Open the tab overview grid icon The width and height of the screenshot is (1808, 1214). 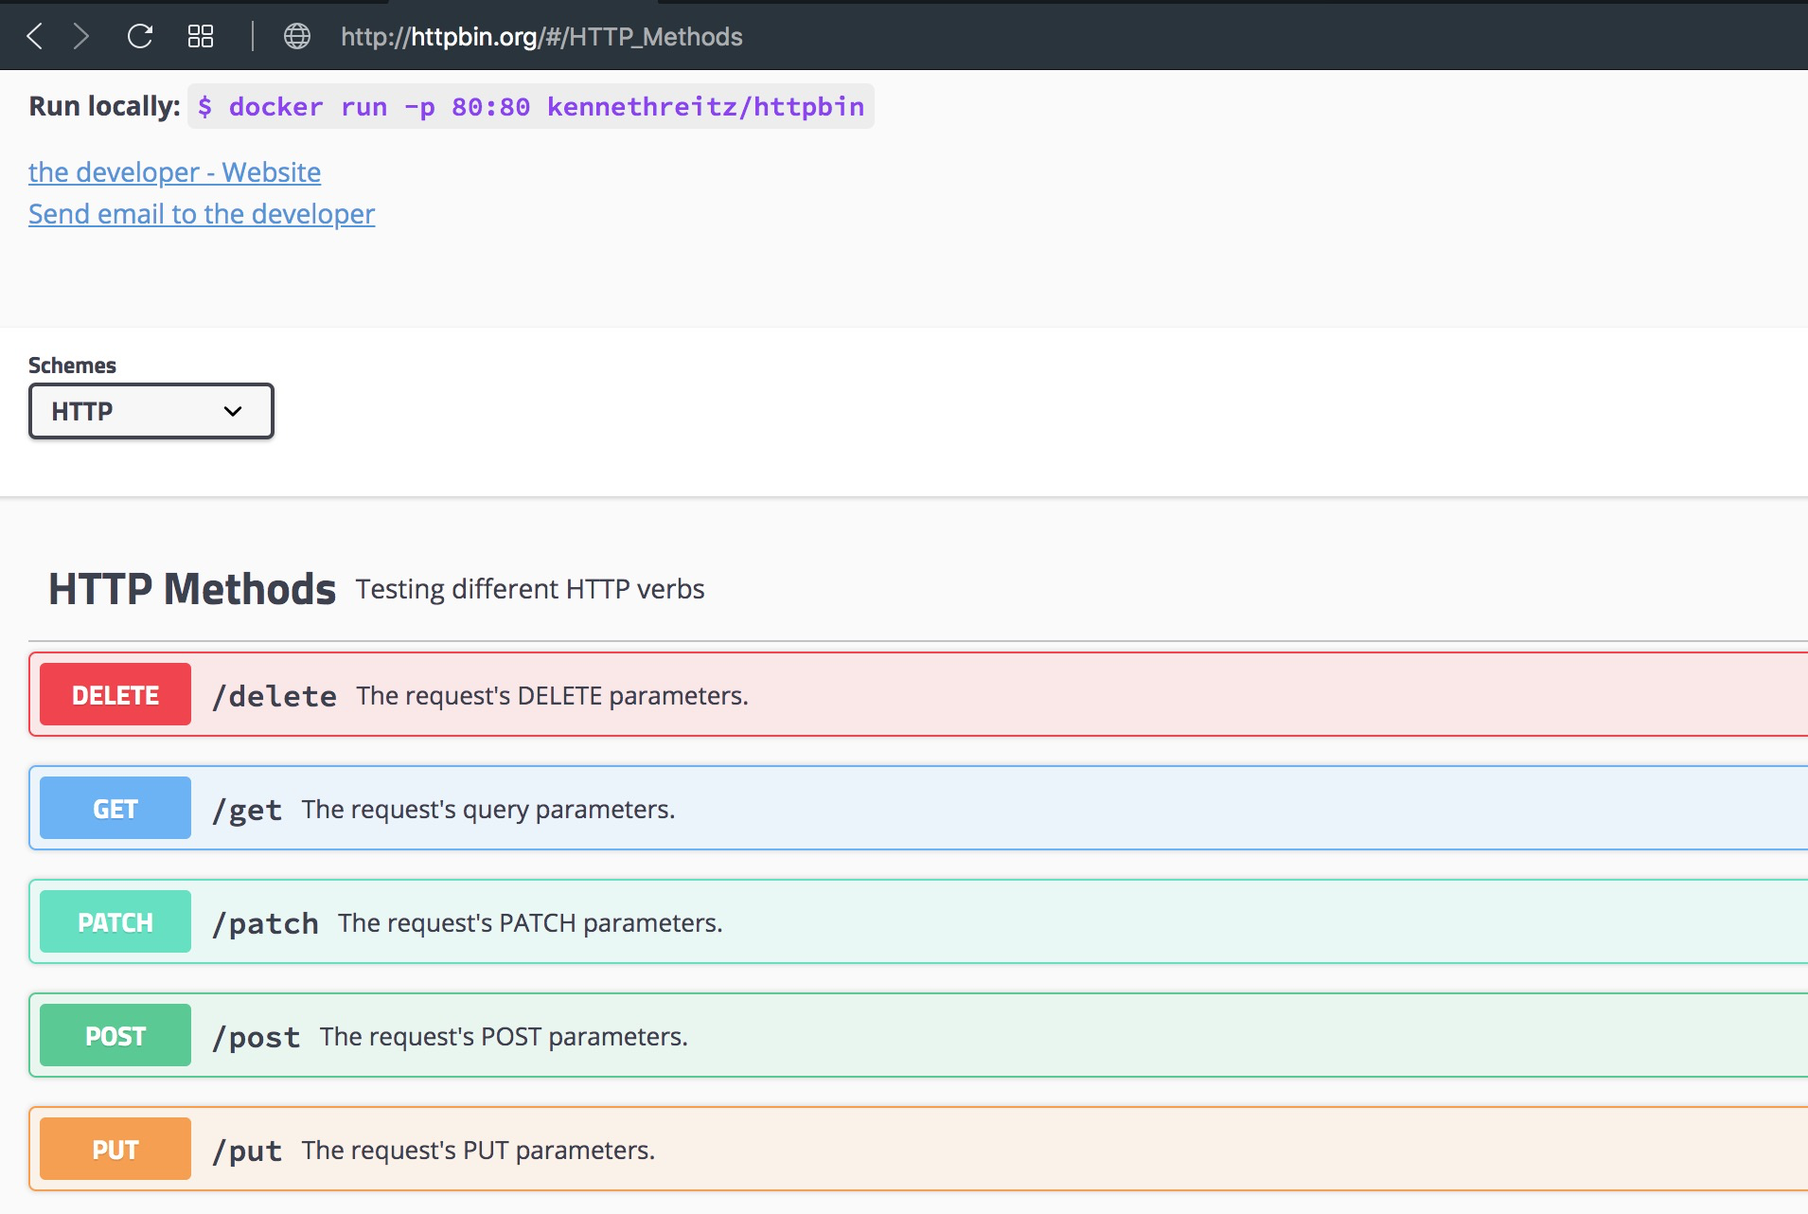[200, 36]
